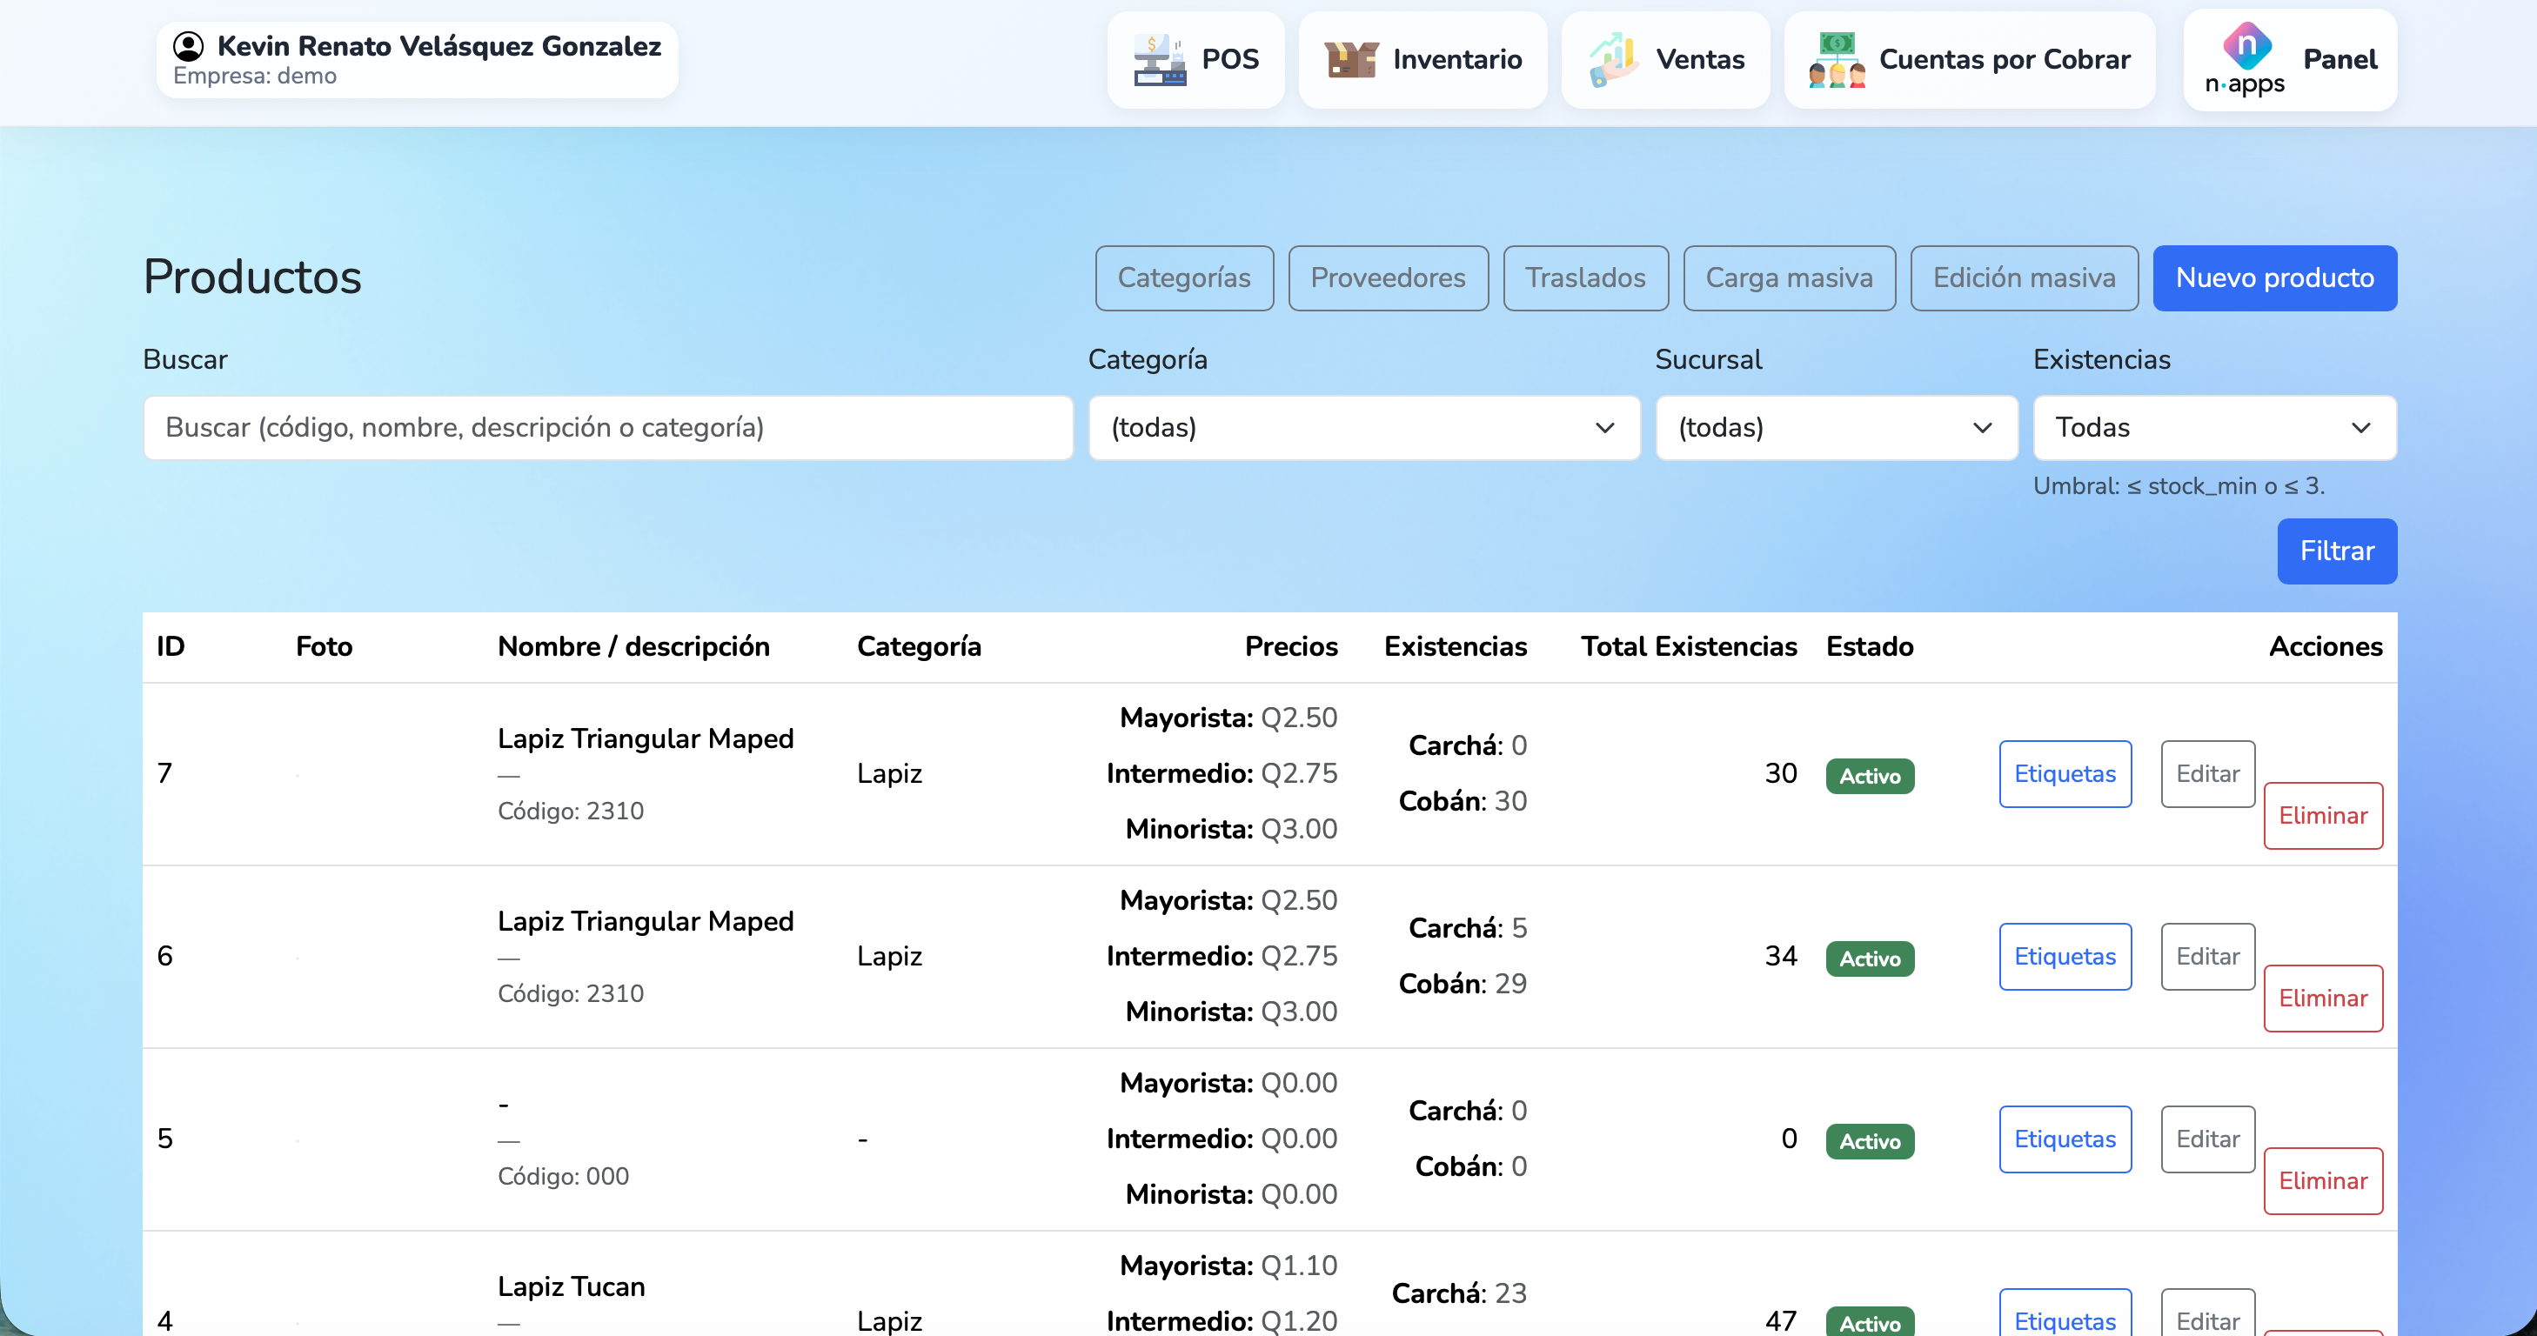The image size is (2537, 1336).
Task: Open Edición masiva page
Action: [x=2023, y=277]
